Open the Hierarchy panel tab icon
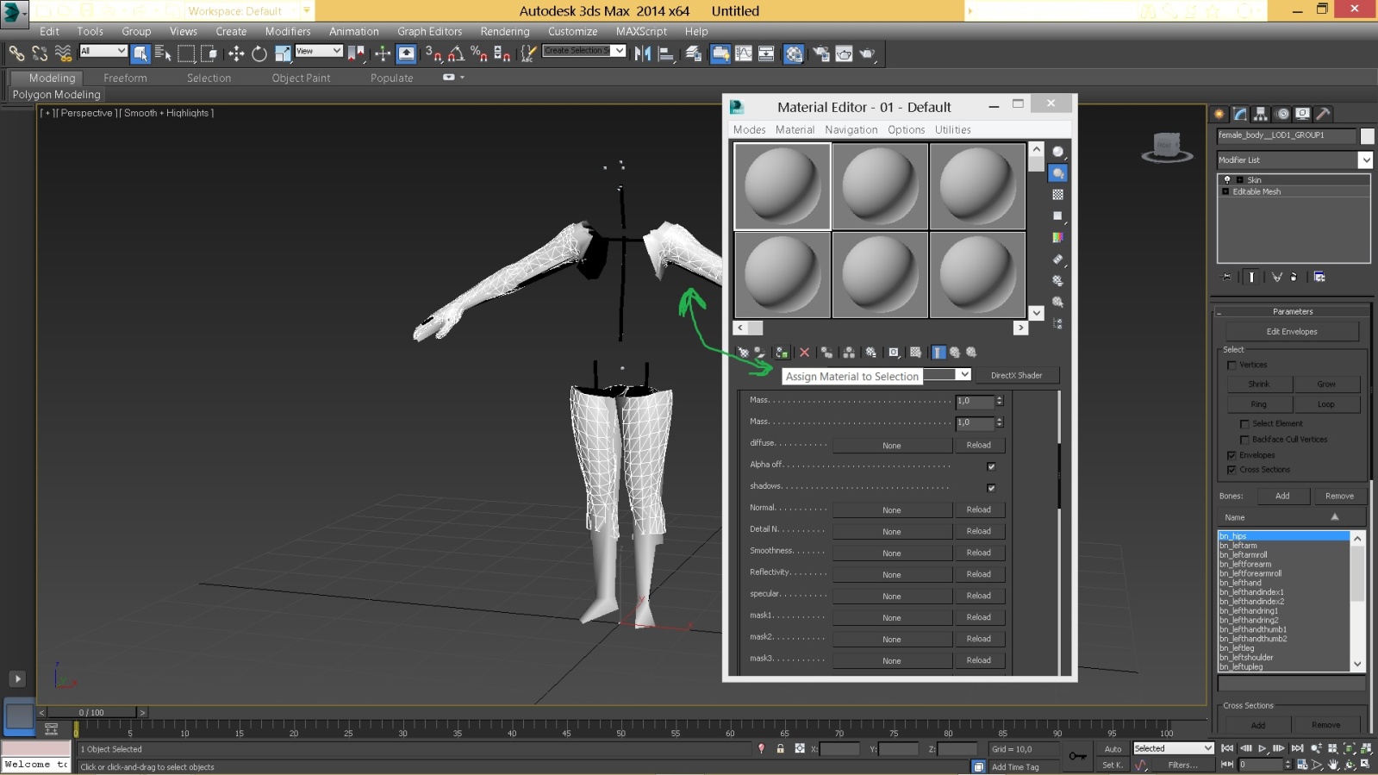 click(1261, 114)
